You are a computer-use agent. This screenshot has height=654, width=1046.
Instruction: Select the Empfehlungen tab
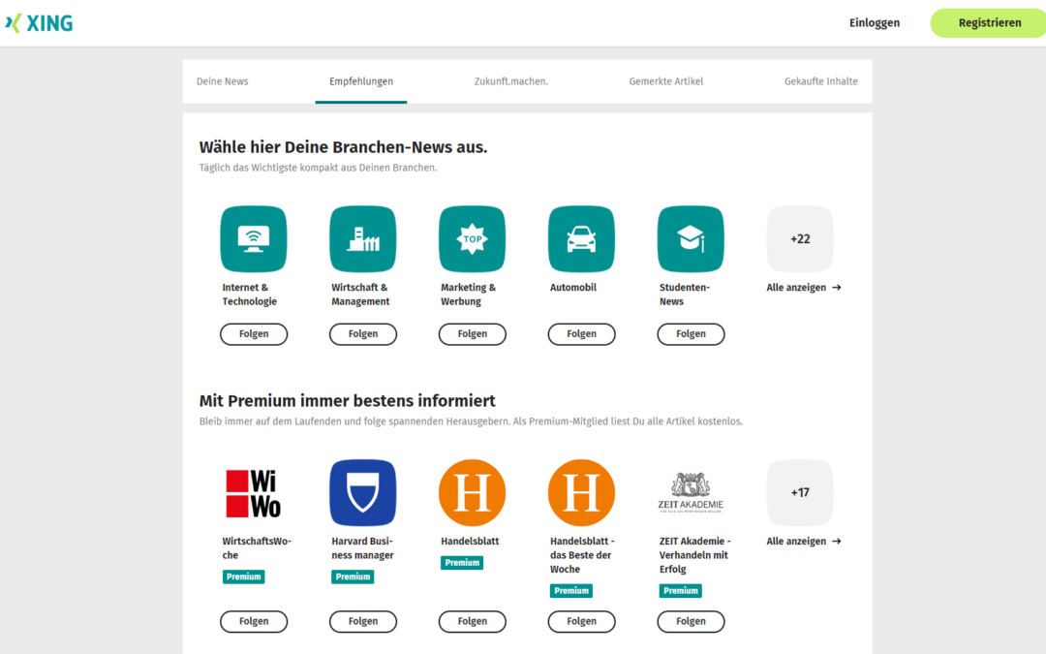click(x=361, y=81)
